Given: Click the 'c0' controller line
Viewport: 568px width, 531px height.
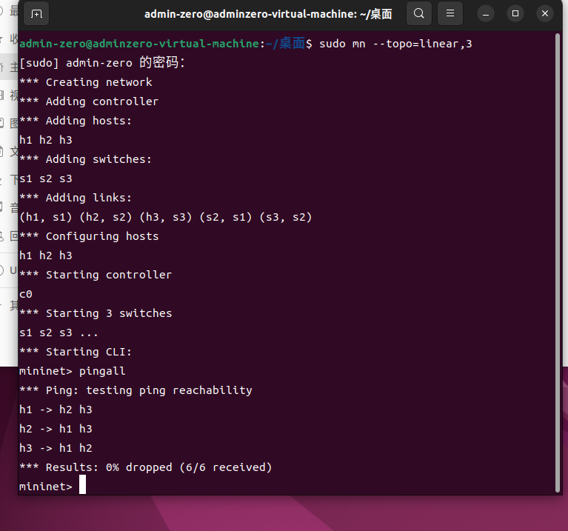Looking at the screenshot, I should coord(26,294).
